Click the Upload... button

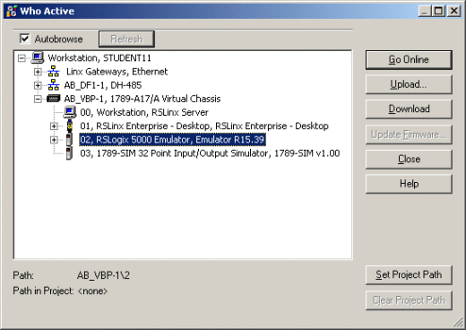click(409, 84)
